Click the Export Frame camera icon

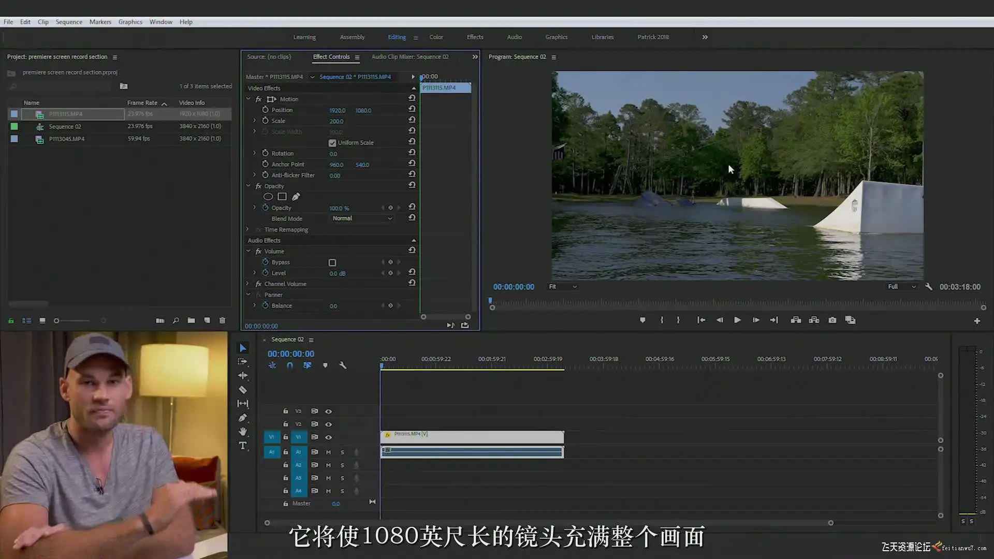point(832,320)
